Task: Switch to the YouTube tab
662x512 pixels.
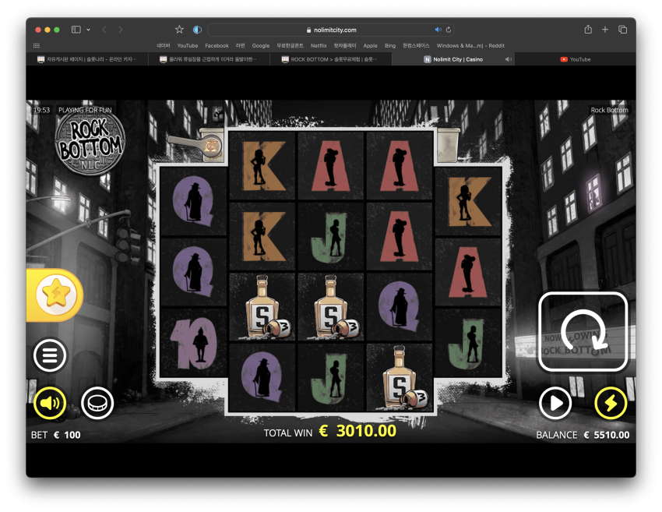Action: 575,59
